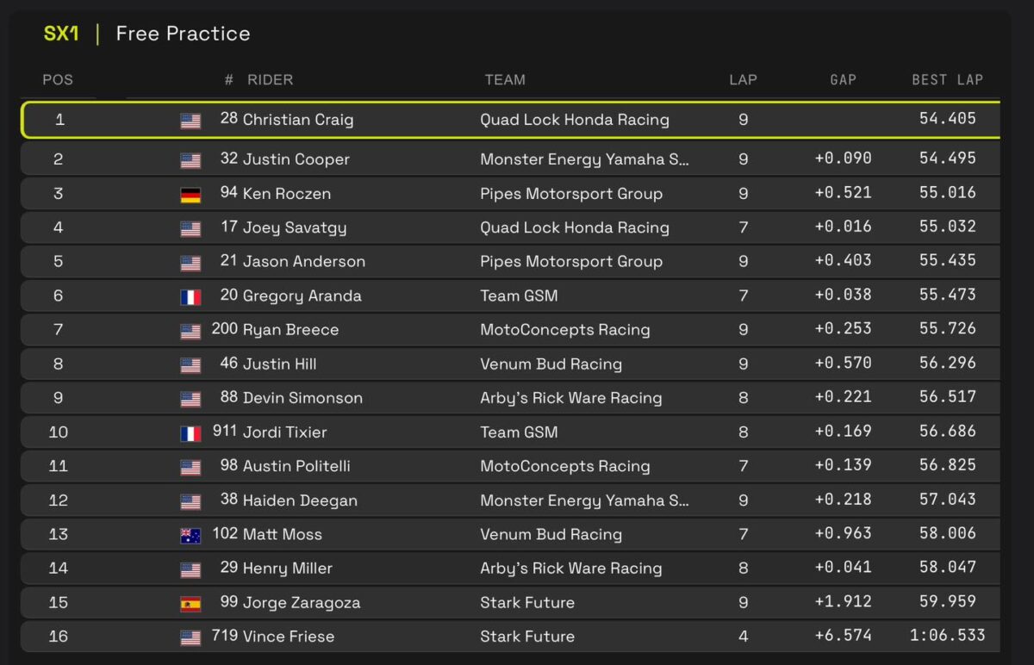Click the US flag beside Haiden Deegan
The width and height of the screenshot is (1034, 665).
[x=190, y=501]
